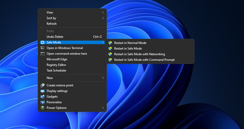Expand the Sort by submenu arrow
Image resolution: width=244 pixels, height=129 pixels.
tap(103, 18)
